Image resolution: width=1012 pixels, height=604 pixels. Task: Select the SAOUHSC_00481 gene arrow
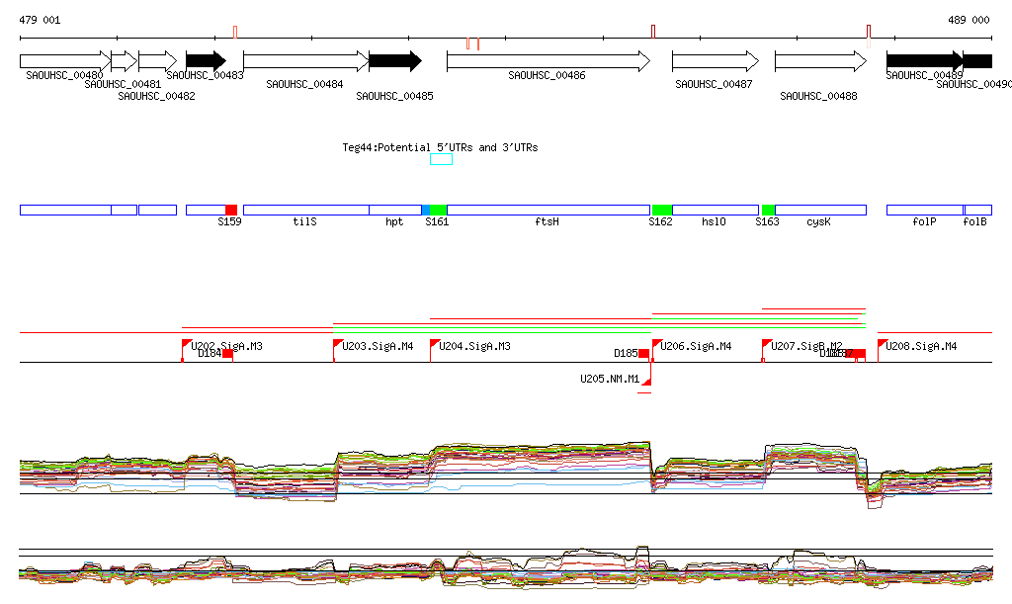click(x=124, y=61)
